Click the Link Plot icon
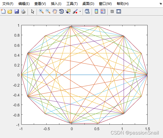163x138 pixels. click(x=87, y=11)
